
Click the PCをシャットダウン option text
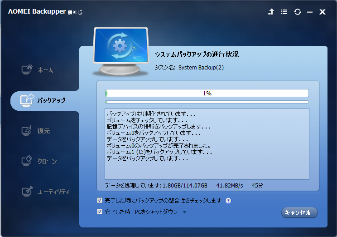click(156, 212)
